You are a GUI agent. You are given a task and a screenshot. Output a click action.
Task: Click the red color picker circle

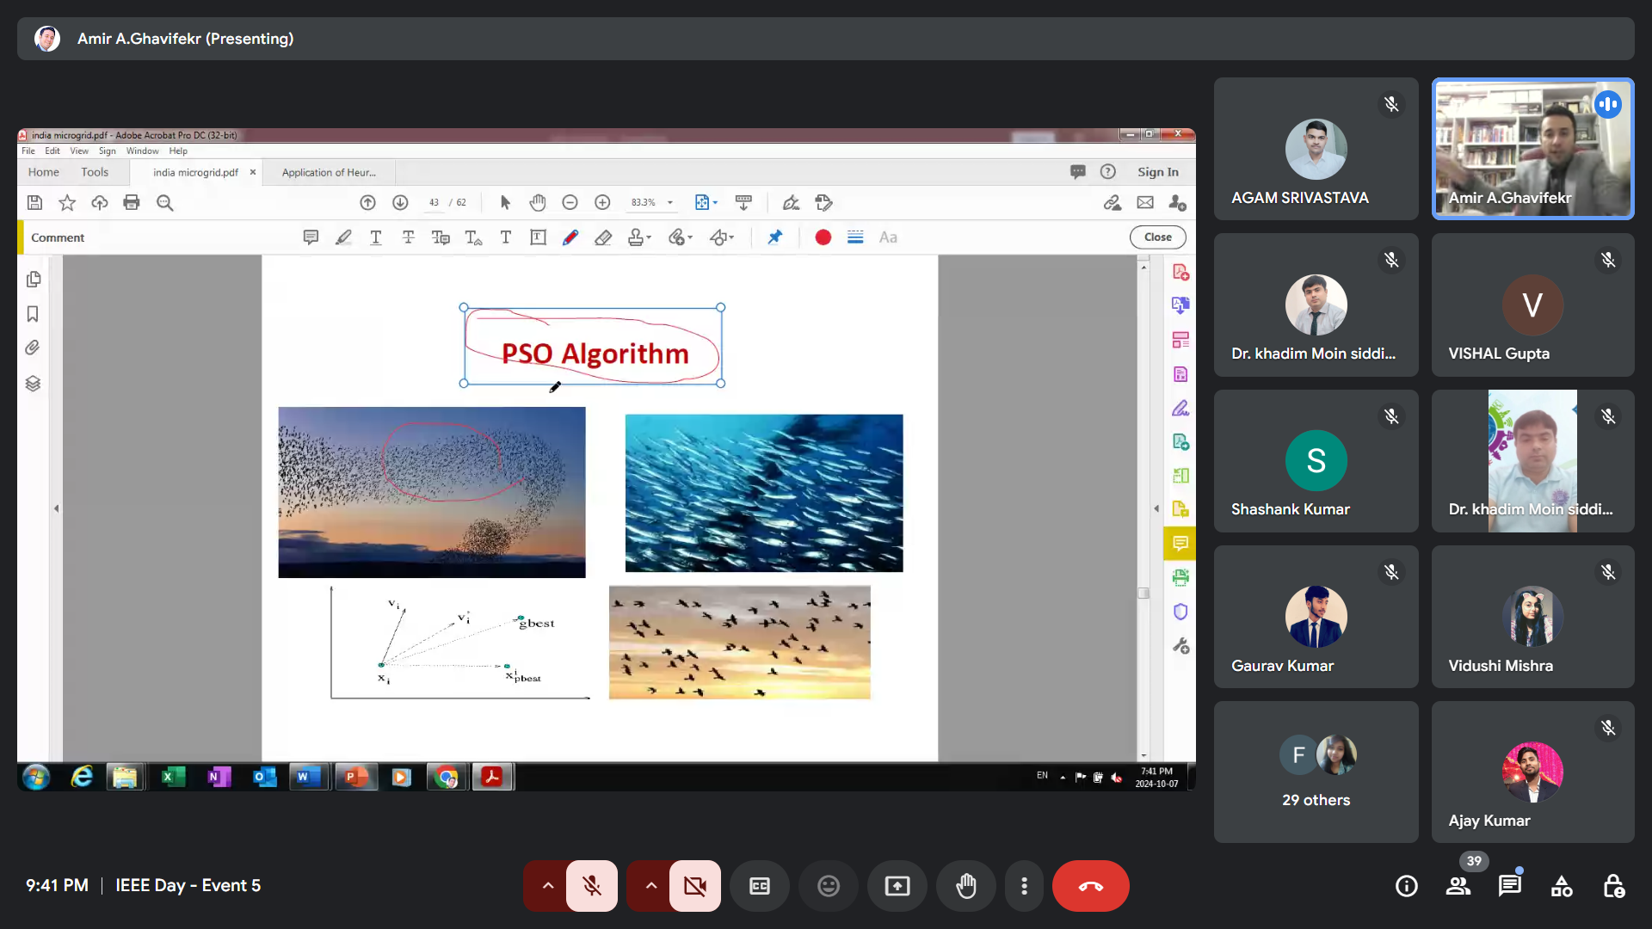click(823, 237)
